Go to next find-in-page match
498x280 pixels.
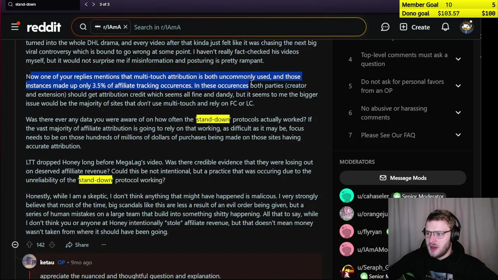93,4
